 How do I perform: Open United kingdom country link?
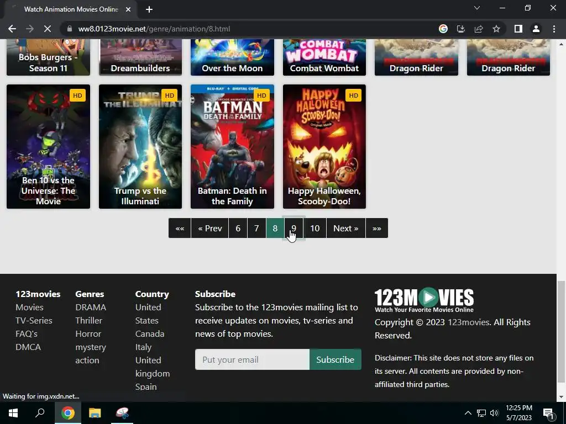coord(153,367)
